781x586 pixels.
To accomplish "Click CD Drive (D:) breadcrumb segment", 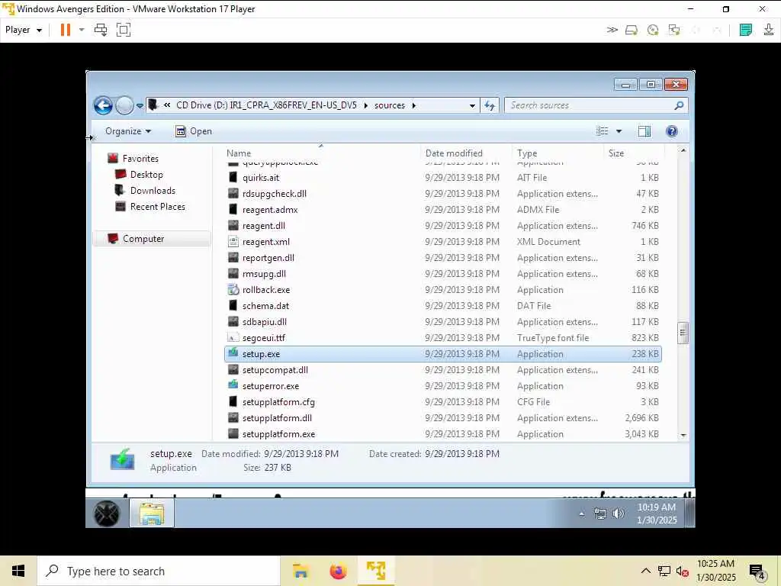I will tap(266, 105).
